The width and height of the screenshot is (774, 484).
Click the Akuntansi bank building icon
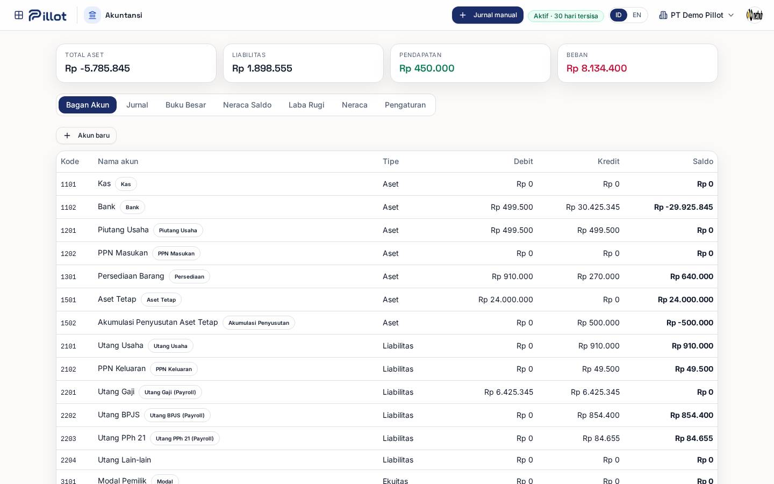click(92, 15)
